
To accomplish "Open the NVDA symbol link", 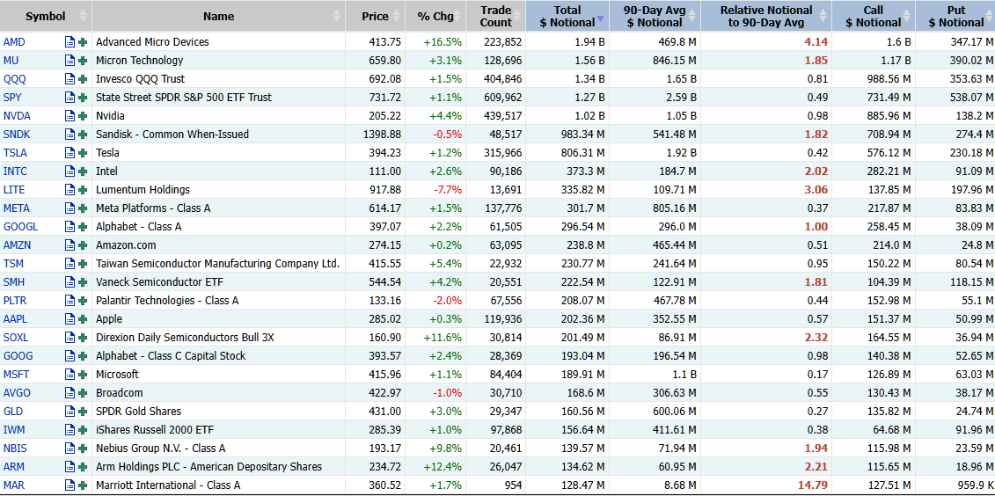I will (17, 116).
